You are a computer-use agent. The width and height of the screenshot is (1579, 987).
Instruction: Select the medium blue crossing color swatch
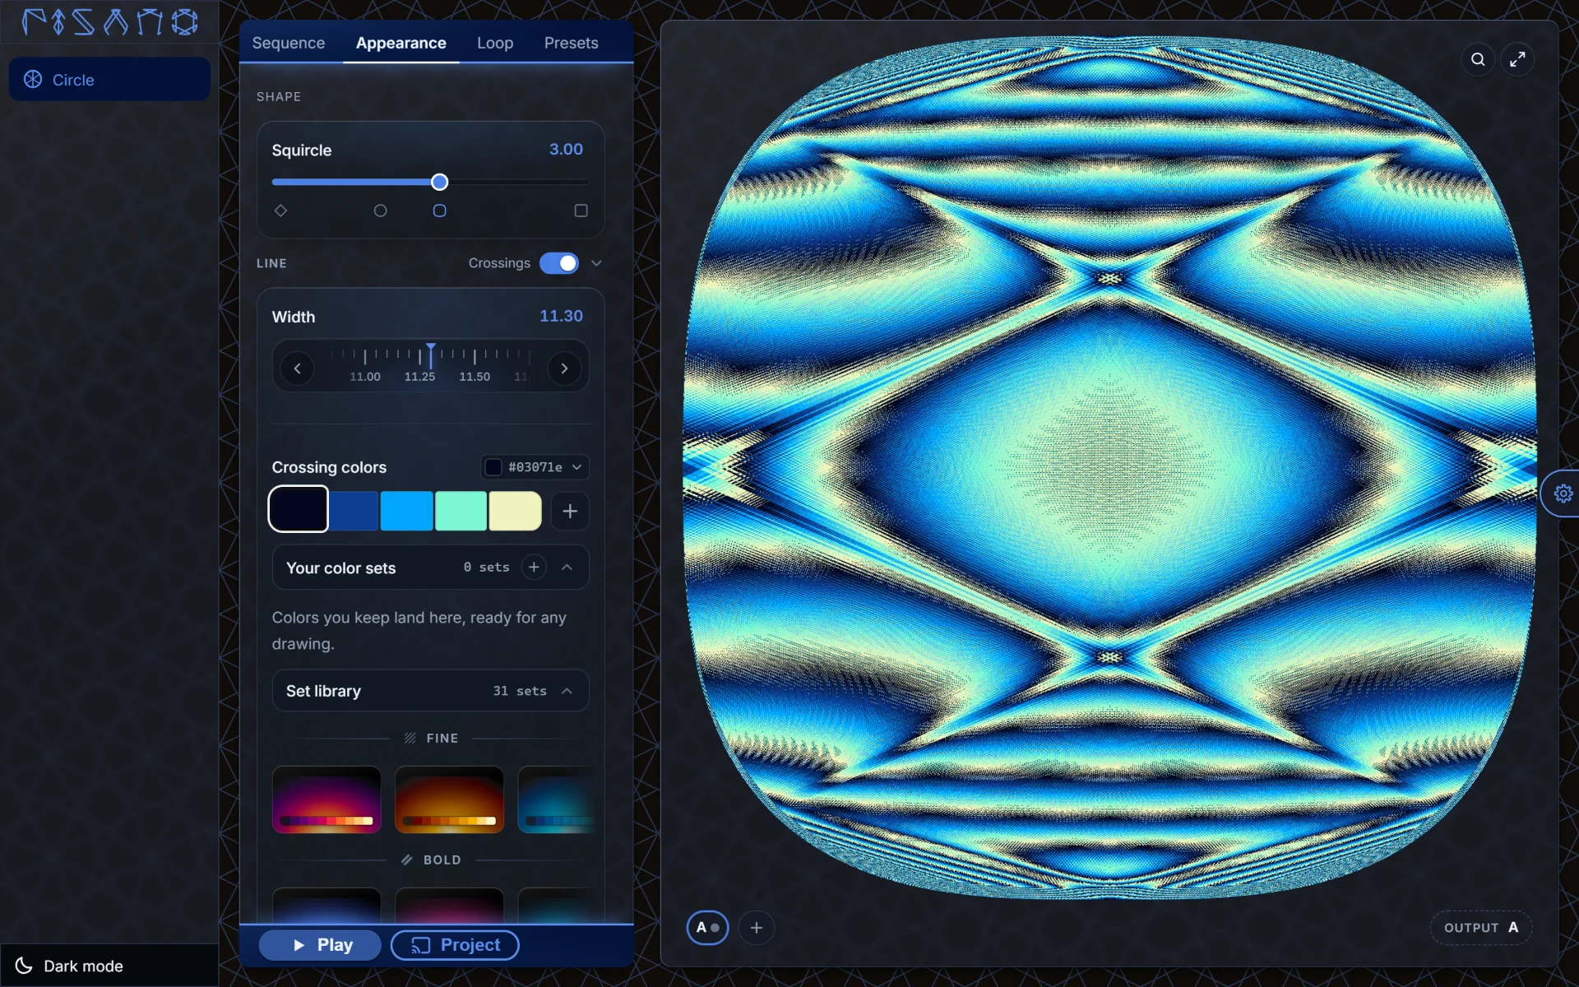point(354,511)
